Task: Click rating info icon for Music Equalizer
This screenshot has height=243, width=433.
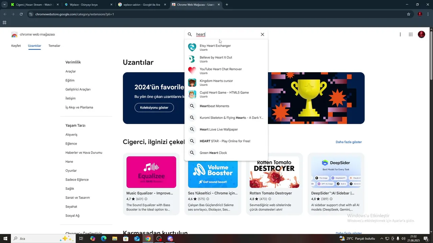Action: point(146,199)
